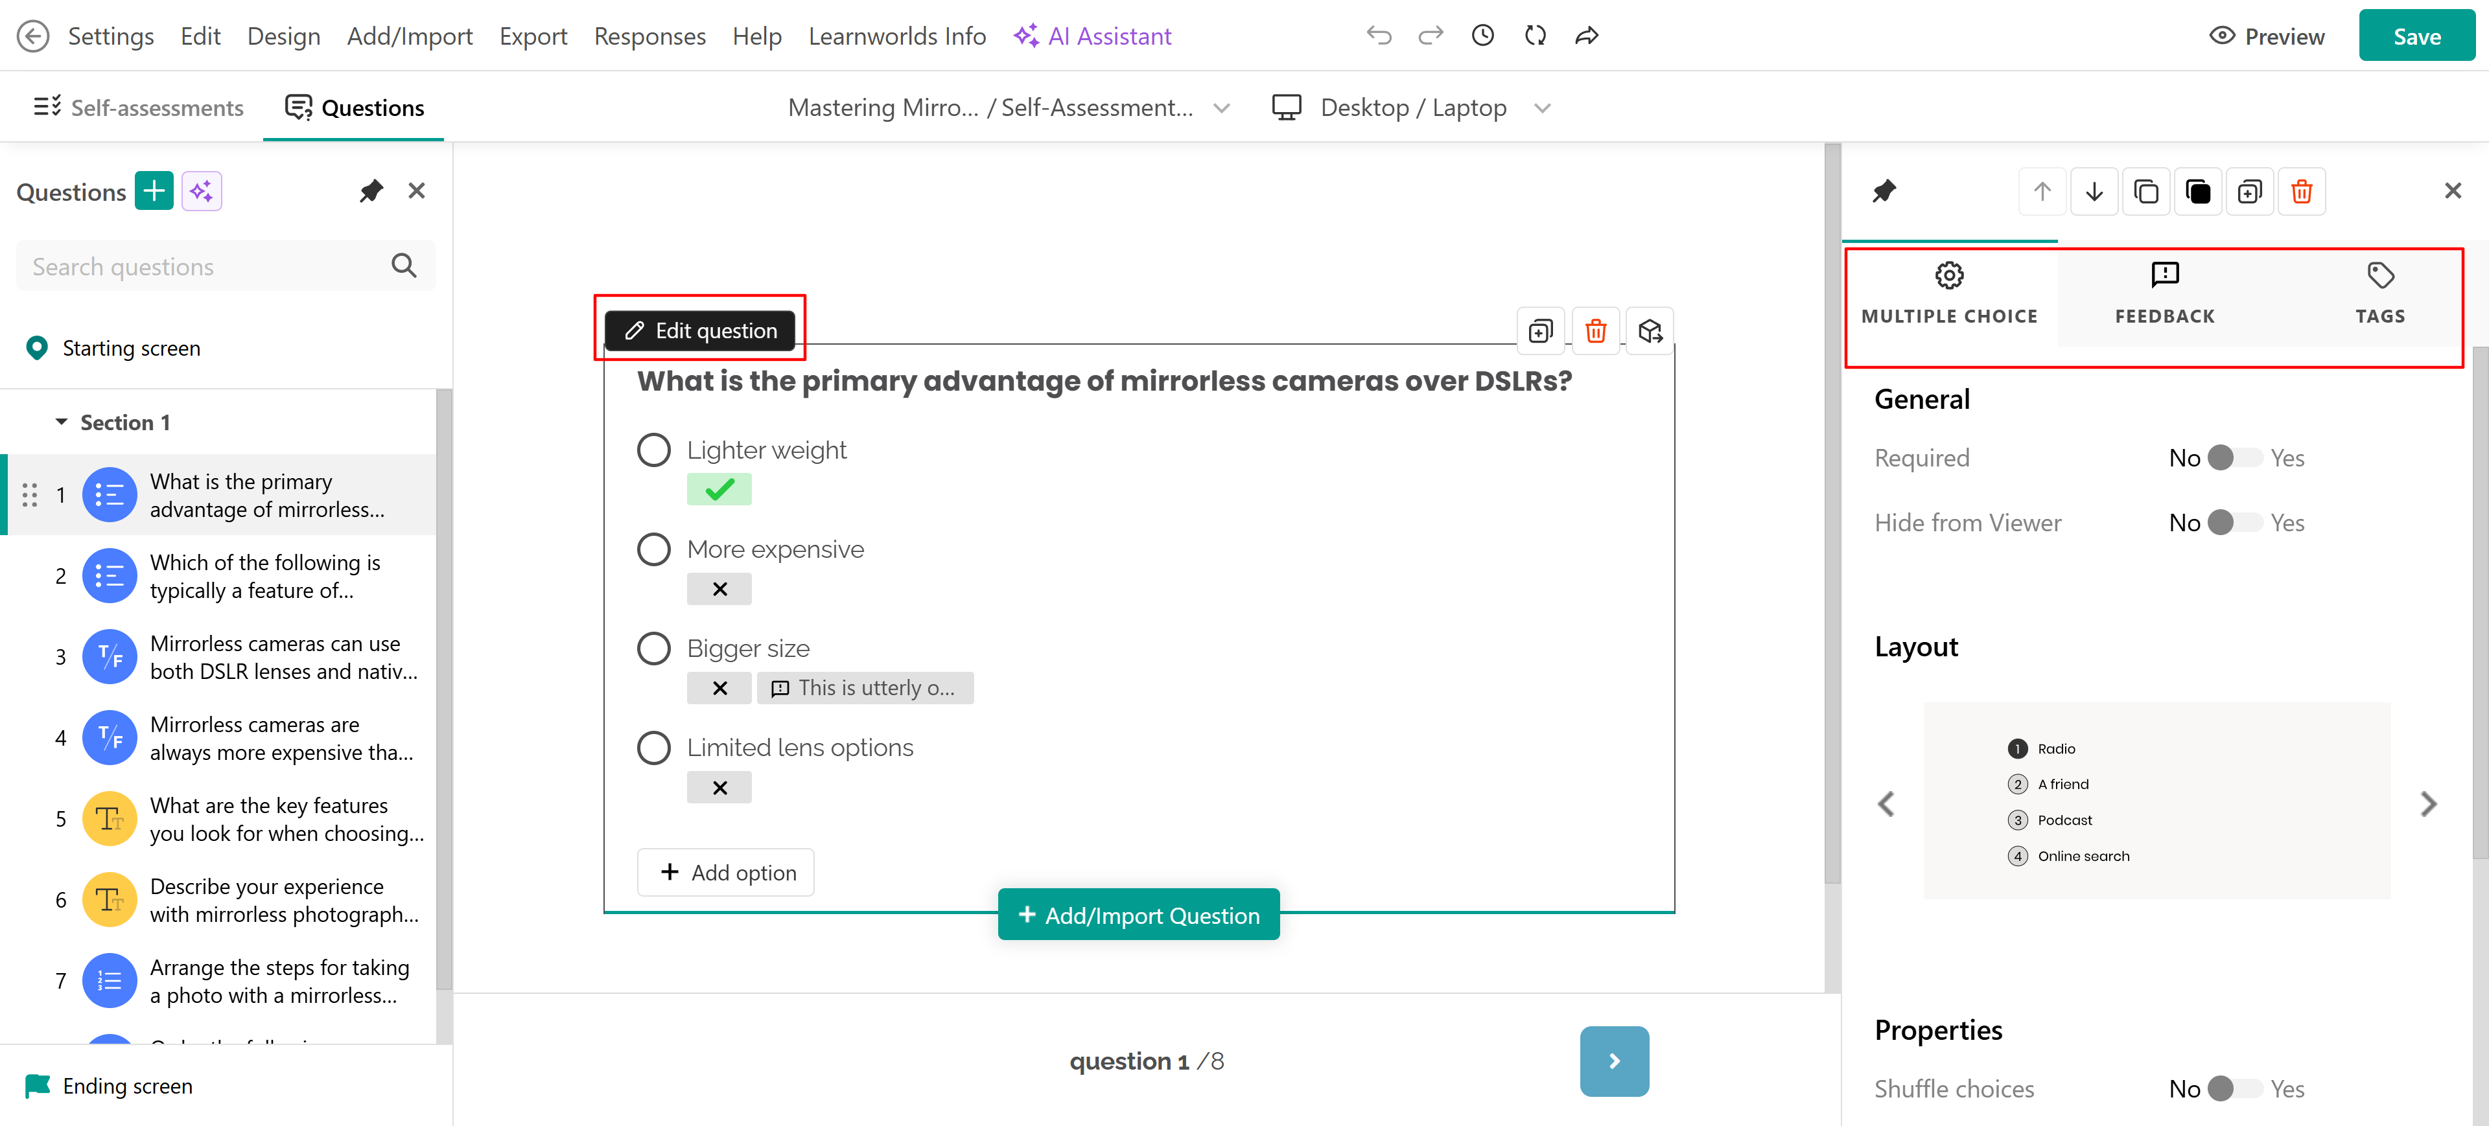Click the green add question plus icon
Screen dimensions: 2489x1126
click(x=154, y=191)
